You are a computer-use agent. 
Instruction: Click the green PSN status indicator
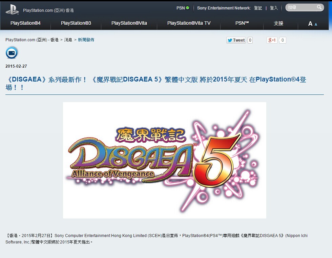pos(187,8)
